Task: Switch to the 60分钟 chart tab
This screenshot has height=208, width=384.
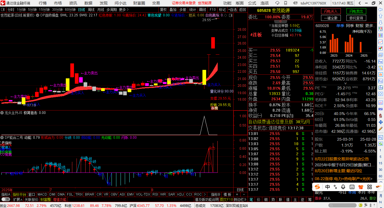Action: tap(70, 10)
